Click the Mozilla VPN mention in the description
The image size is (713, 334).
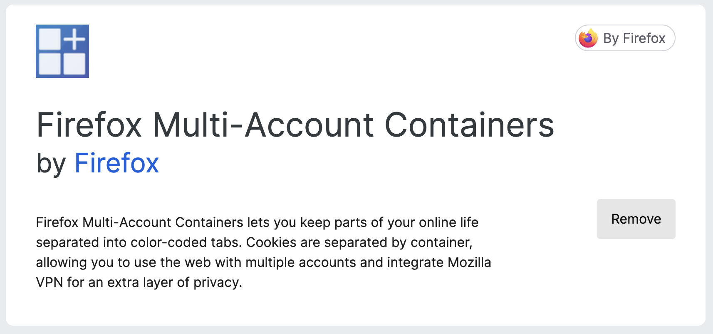[x=470, y=262]
